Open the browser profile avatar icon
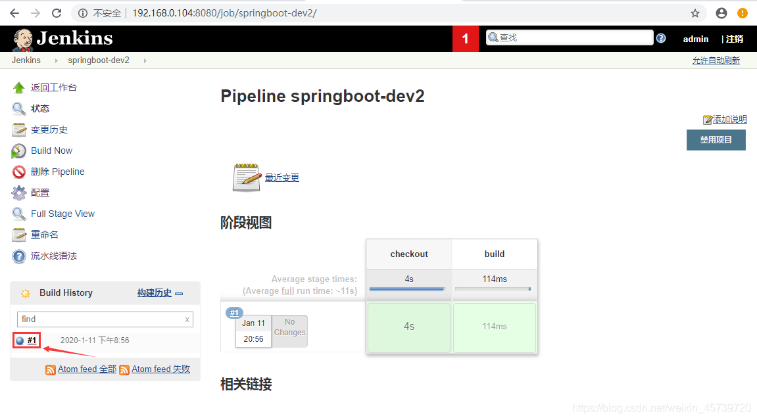The height and width of the screenshot is (420, 757). pos(721,13)
